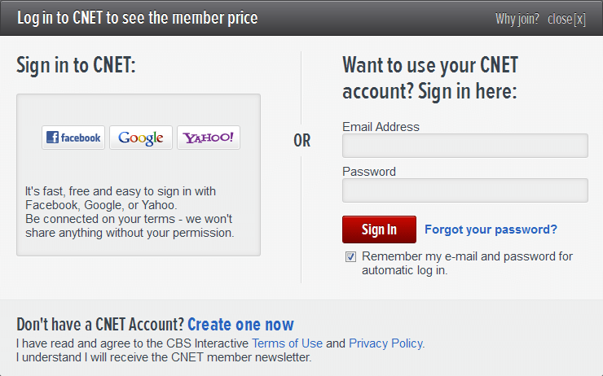The image size is (603, 376).
Task: Click the "Log in to CNET" title text
Action: tap(137, 18)
